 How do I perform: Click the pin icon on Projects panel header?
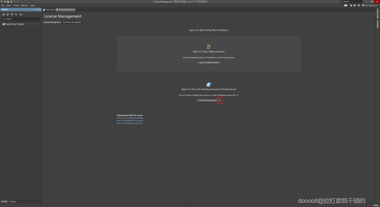[x=38, y=9]
